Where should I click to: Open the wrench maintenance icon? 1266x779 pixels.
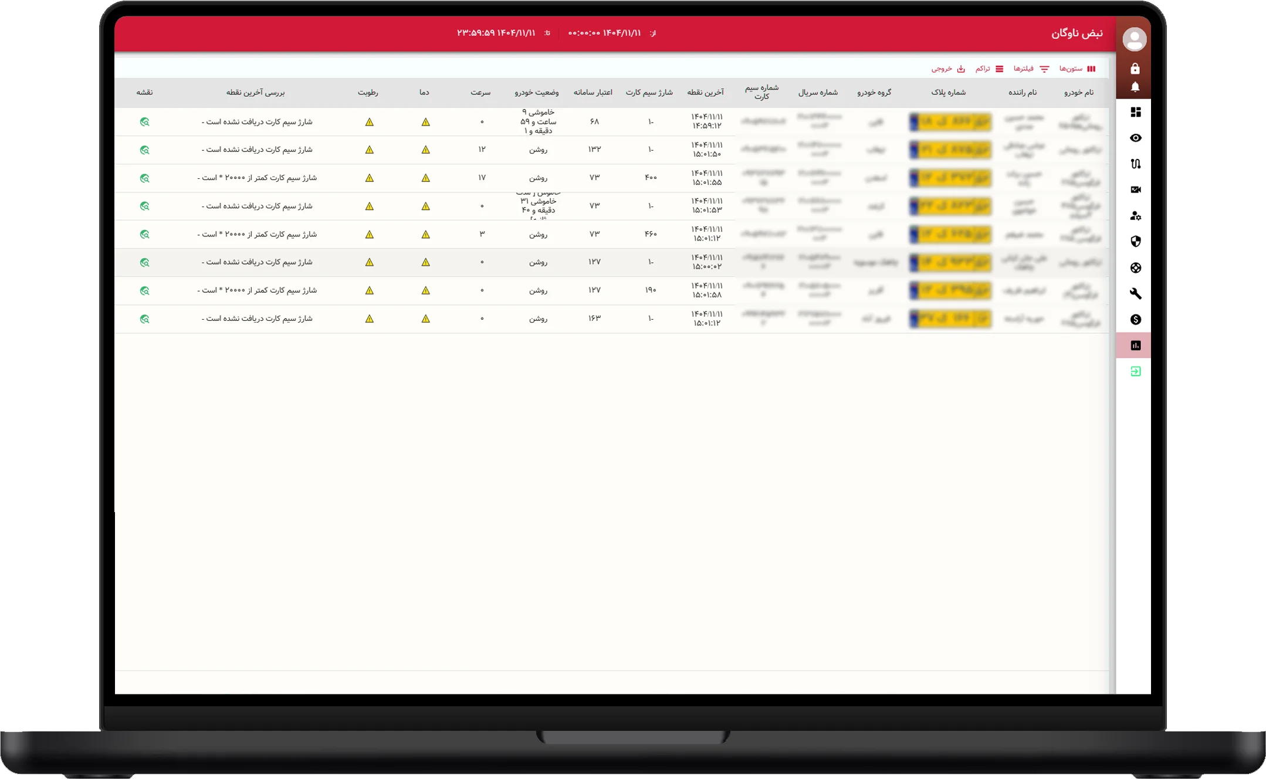1136,293
